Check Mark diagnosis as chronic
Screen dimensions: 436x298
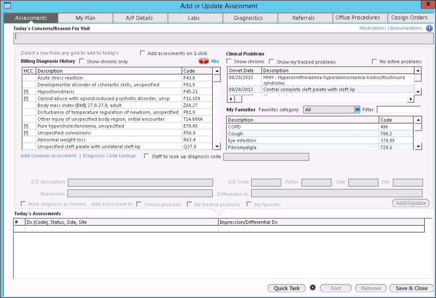[23, 204]
